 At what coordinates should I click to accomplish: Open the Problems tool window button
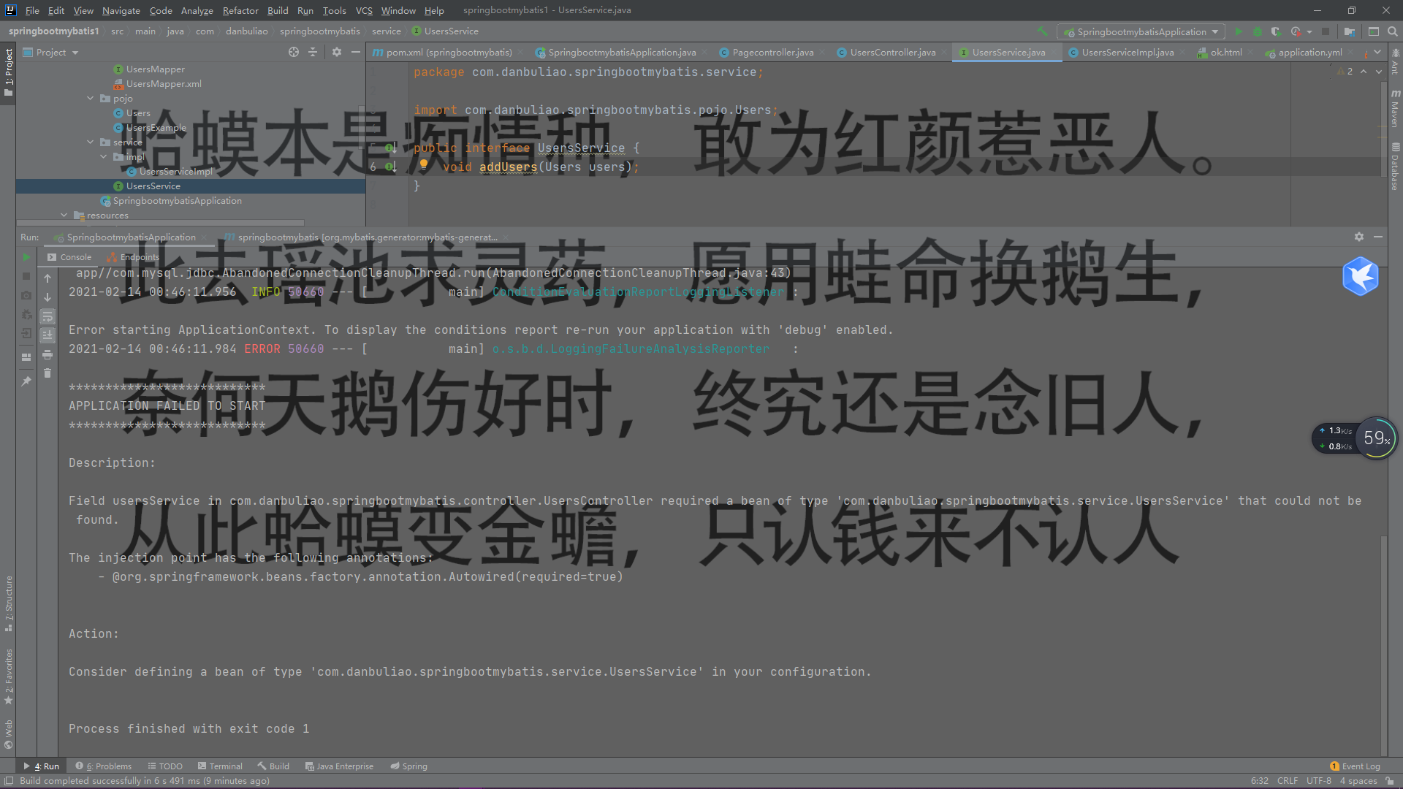point(104,766)
